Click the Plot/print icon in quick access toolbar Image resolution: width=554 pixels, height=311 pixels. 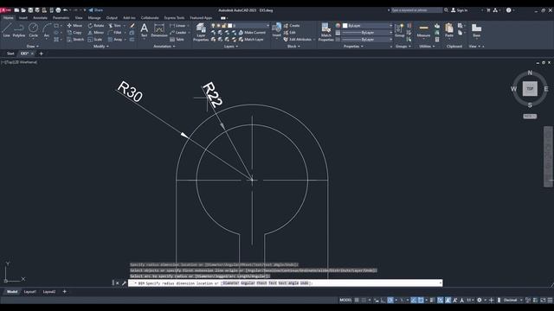coord(58,10)
